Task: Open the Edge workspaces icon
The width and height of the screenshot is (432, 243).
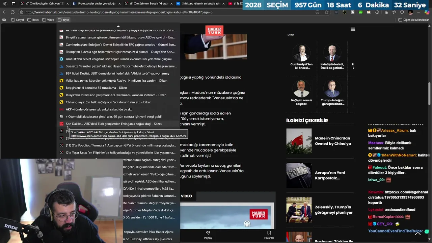Action: point(5,4)
